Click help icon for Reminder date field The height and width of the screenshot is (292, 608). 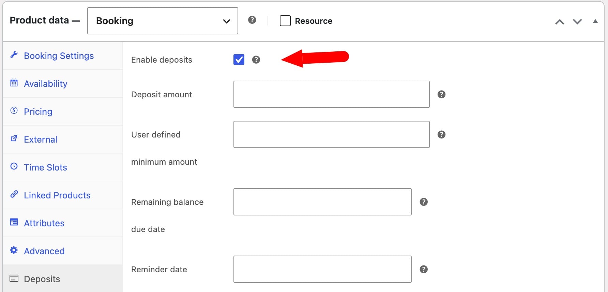(424, 269)
